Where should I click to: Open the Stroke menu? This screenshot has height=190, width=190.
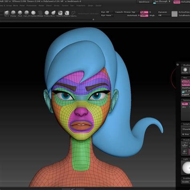(57, 6)
